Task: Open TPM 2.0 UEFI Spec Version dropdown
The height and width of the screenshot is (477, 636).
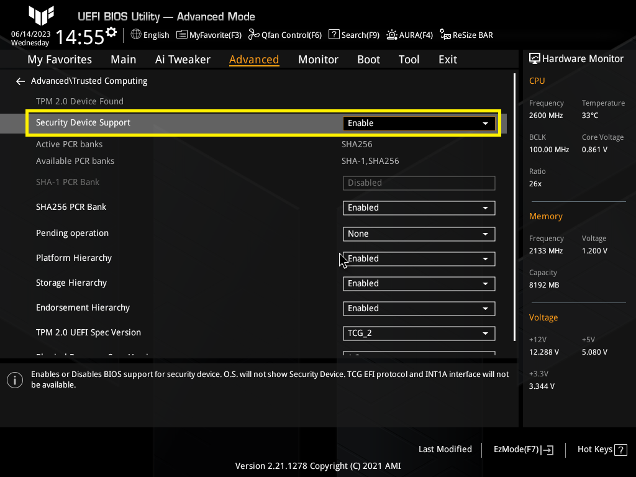Action: [419, 334]
